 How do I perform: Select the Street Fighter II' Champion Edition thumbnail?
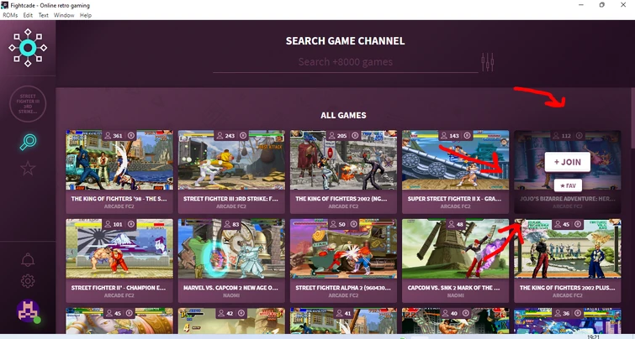tap(119, 248)
